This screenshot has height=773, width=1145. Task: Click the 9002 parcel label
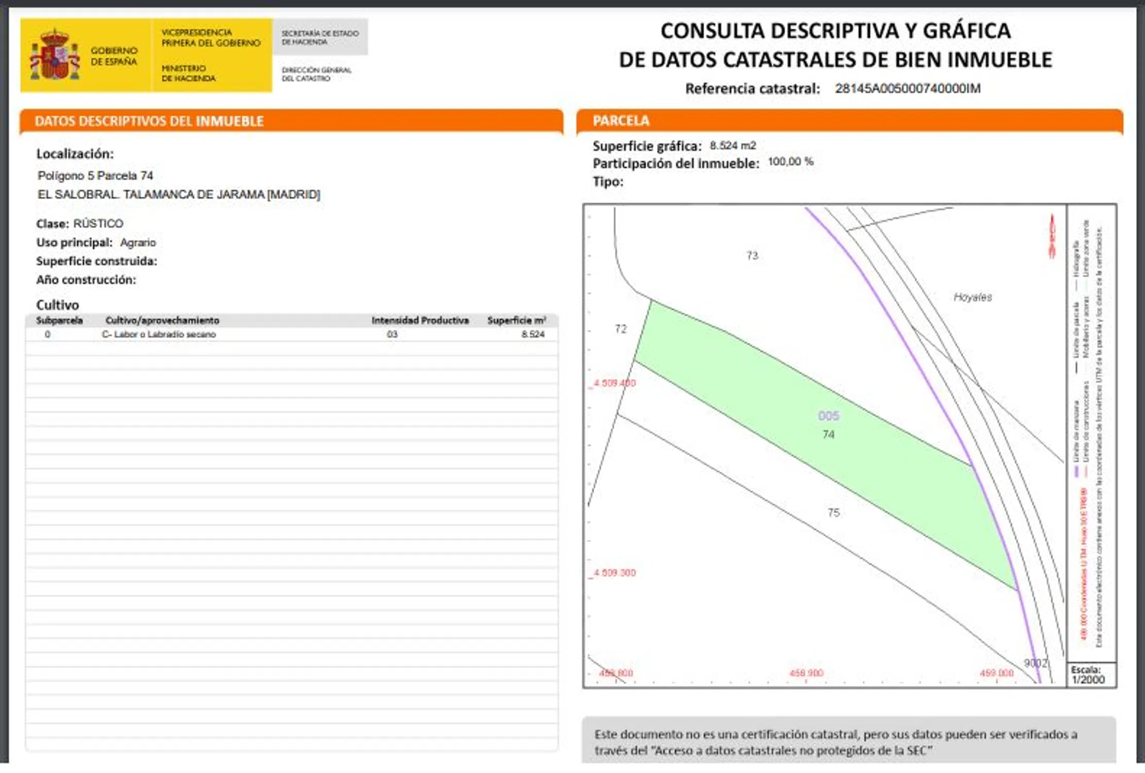click(1035, 663)
